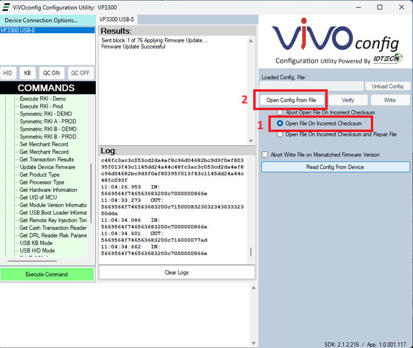Toggle the QC ON button
413x348 pixels.
pyautogui.click(x=51, y=73)
